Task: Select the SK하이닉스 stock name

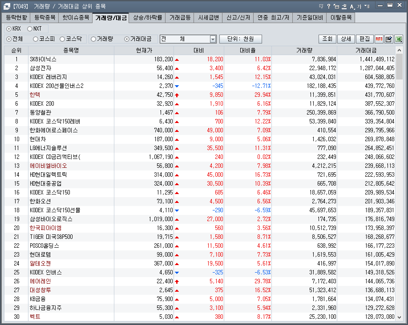Action: click(43, 59)
